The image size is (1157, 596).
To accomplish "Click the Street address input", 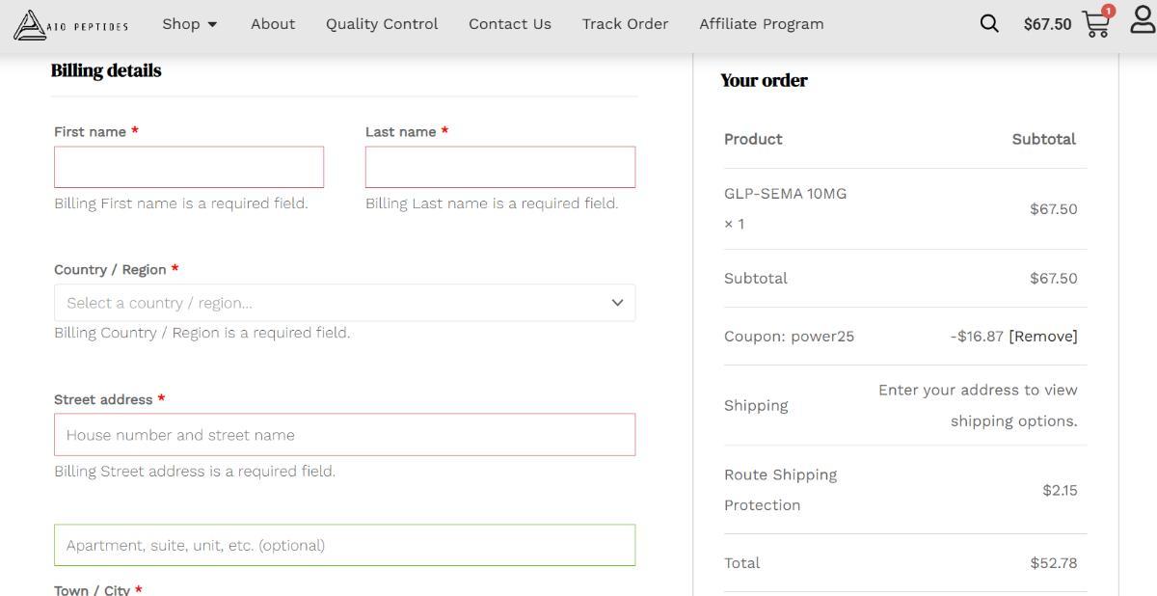I will click(344, 435).
